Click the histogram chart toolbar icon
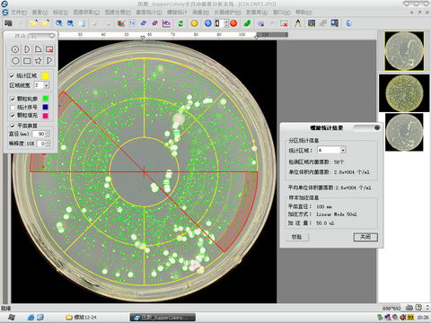 pyautogui.click(x=166, y=23)
